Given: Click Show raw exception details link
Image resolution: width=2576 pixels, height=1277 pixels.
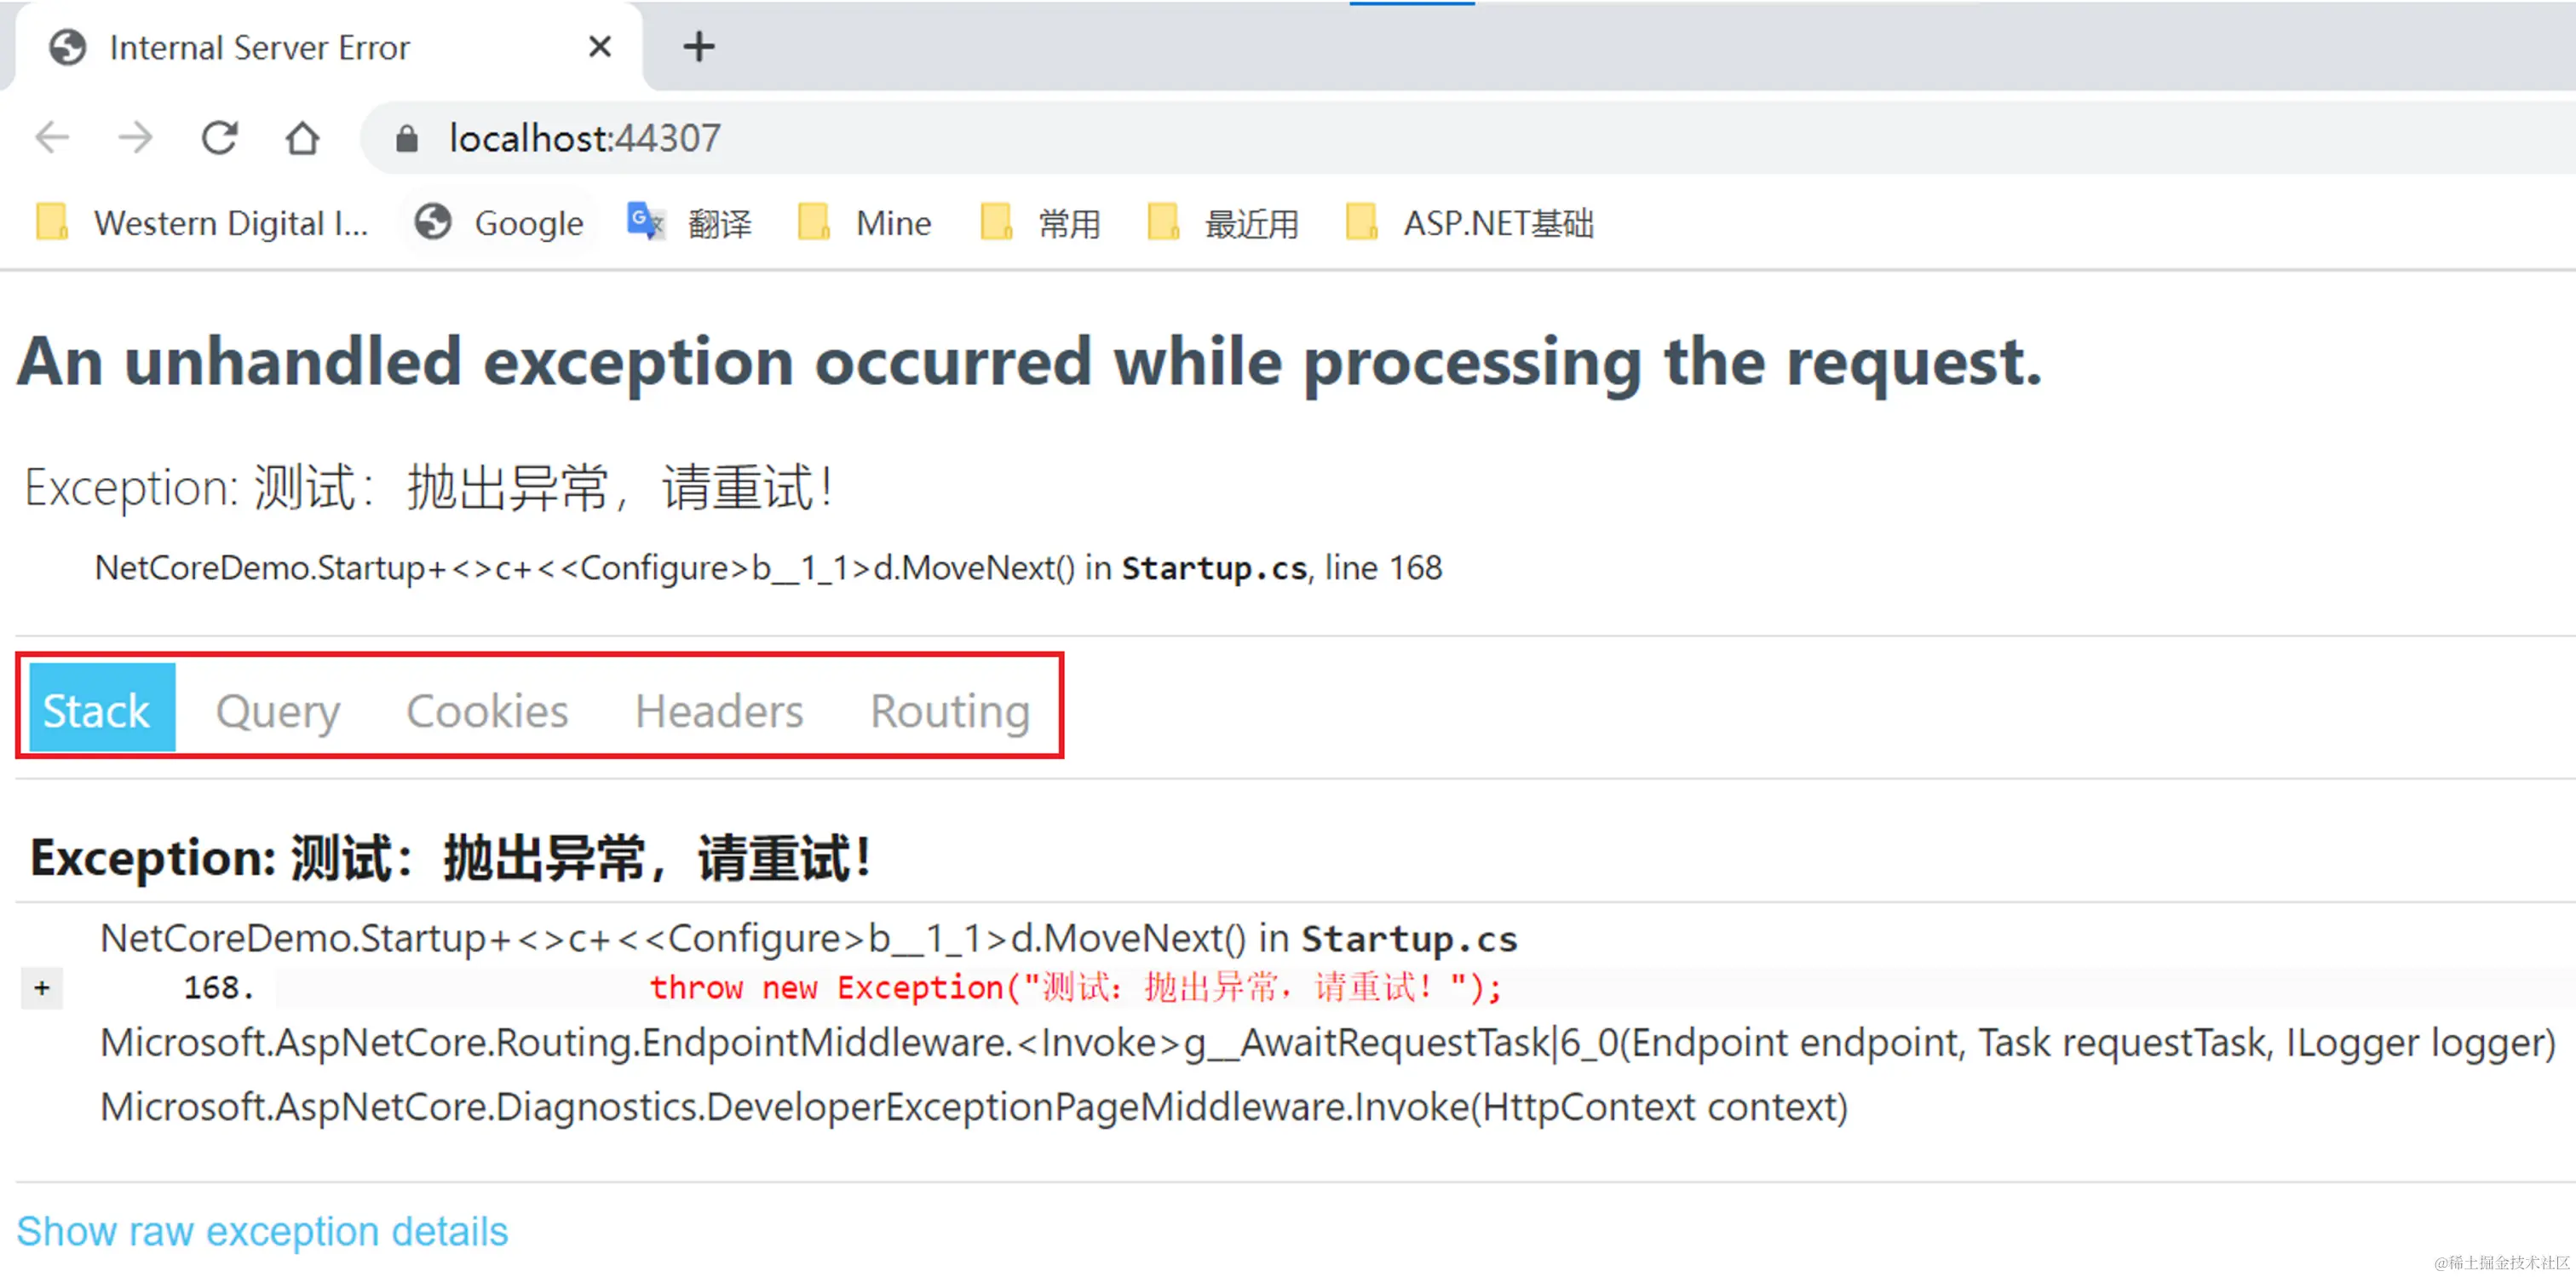Looking at the screenshot, I should point(262,1231).
